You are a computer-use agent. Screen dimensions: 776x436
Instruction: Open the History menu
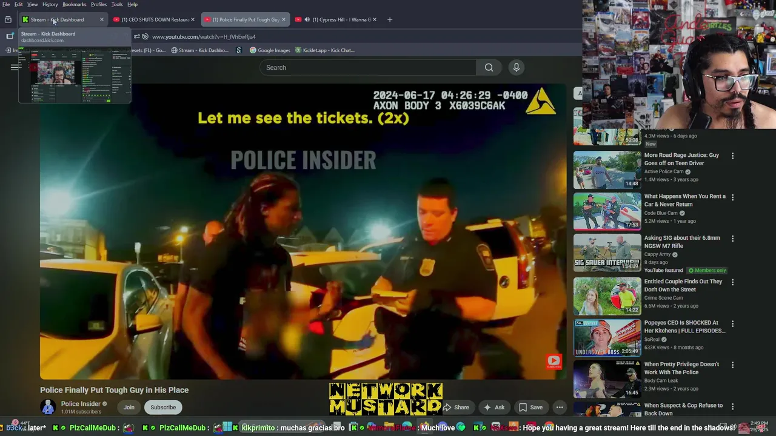coord(50,4)
